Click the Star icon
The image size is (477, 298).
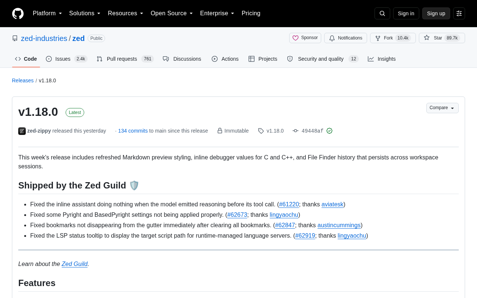point(427,38)
